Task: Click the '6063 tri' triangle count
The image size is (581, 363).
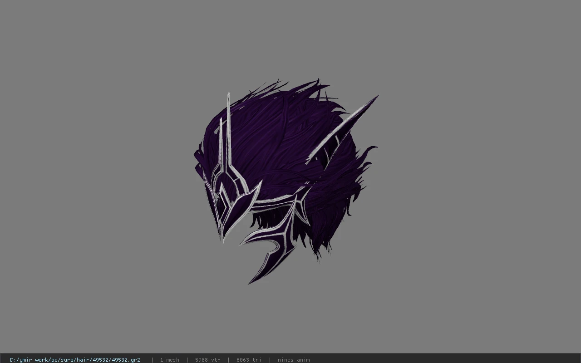Action: pyautogui.click(x=249, y=360)
